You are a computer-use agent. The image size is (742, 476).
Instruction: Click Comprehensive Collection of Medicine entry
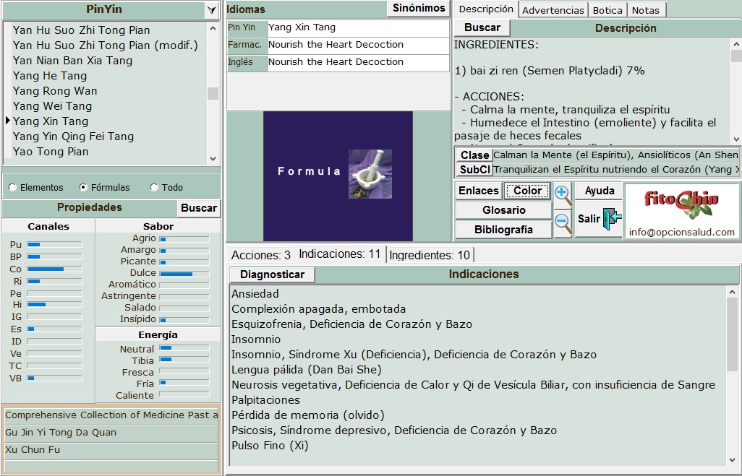111,415
